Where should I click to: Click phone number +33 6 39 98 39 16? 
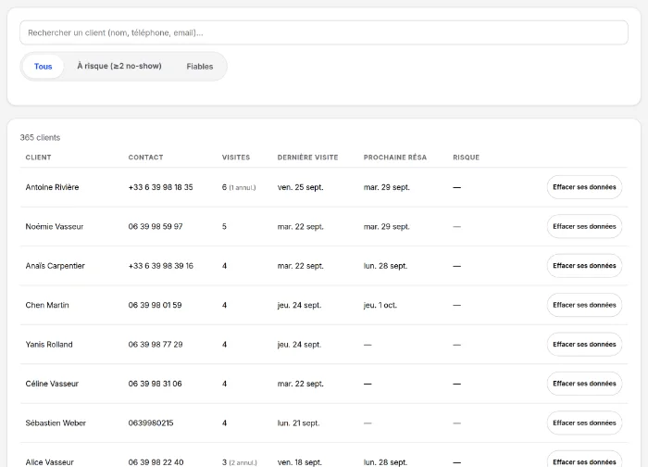coord(160,266)
